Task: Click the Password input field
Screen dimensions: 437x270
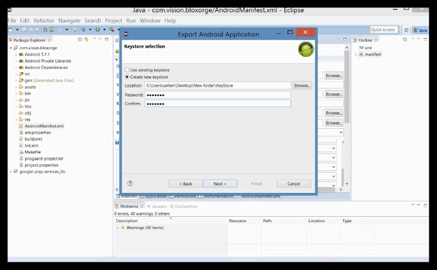Action: [218, 95]
